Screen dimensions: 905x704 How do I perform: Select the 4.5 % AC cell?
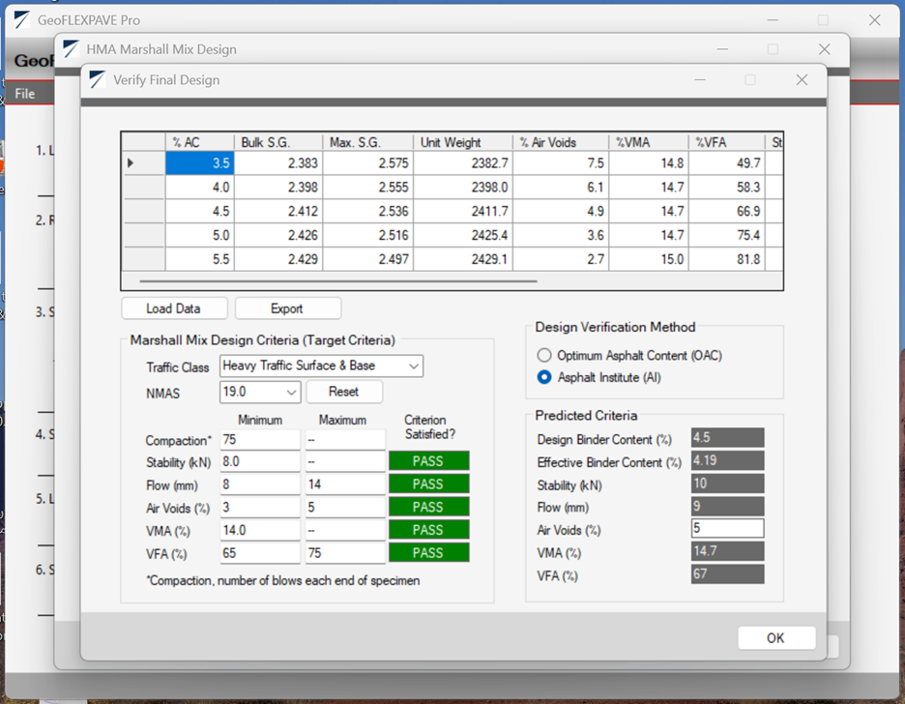pyautogui.click(x=200, y=211)
